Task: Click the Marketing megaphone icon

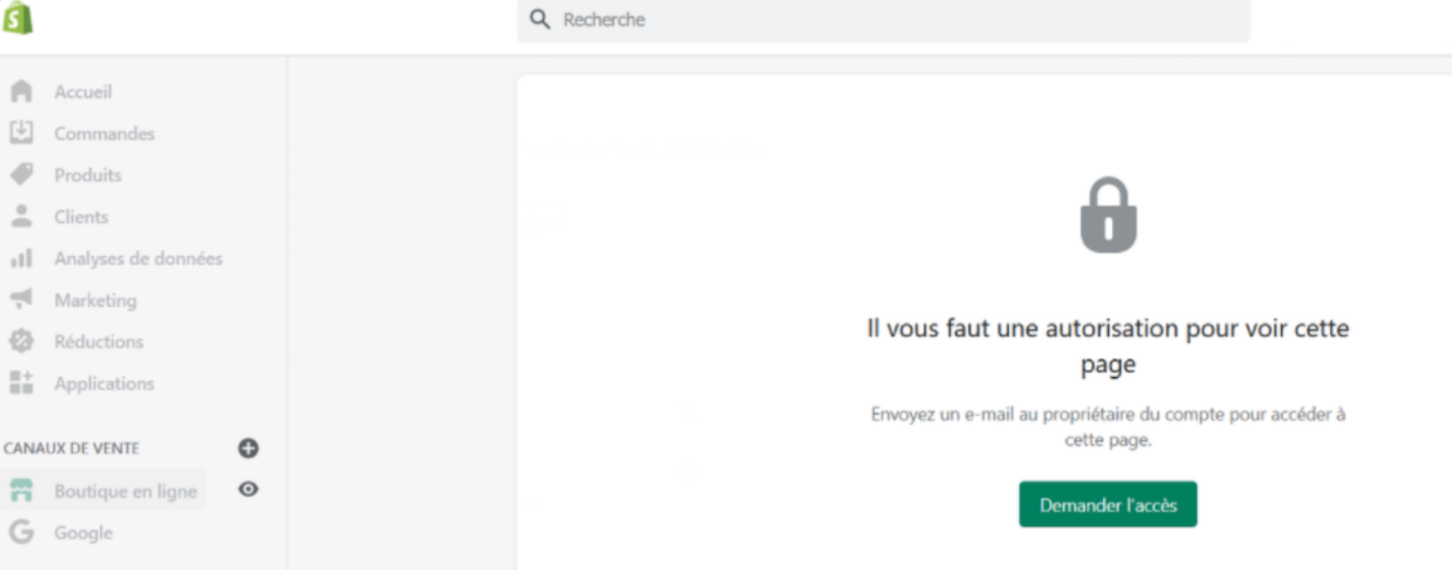Action: pos(21,299)
